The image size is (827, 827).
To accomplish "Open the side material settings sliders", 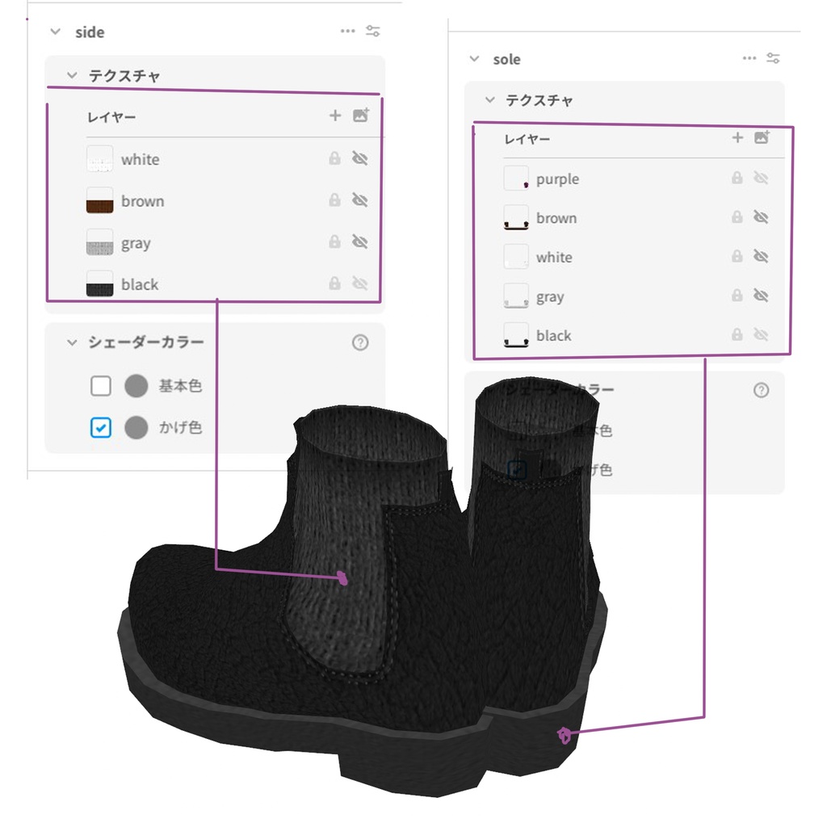I will pyautogui.click(x=373, y=31).
